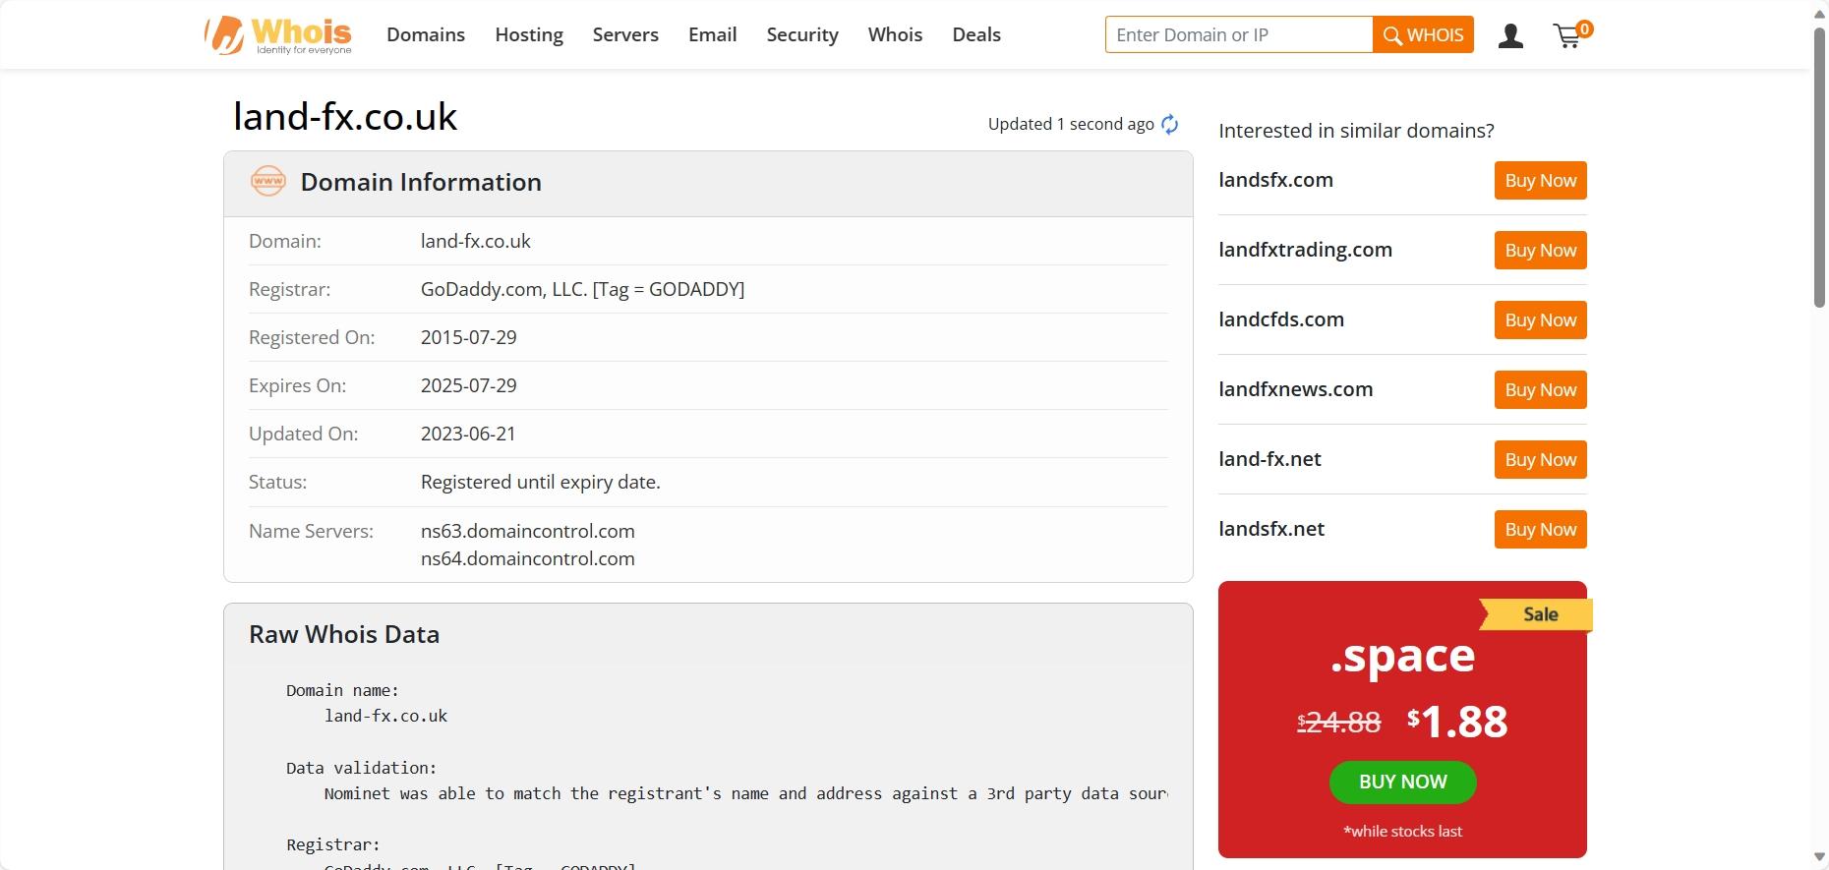The height and width of the screenshot is (870, 1829).
Task: Click the landsfx.com domain name
Action: pyautogui.click(x=1275, y=180)
